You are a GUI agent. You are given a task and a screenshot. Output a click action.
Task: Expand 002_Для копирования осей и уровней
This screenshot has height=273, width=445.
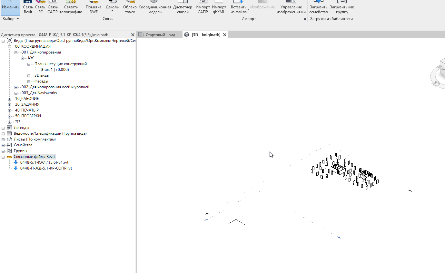click(x=16, y=87)
